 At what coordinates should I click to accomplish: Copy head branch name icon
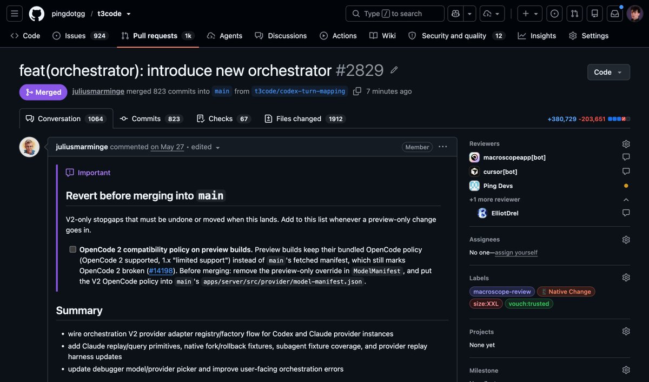click(357, 91)
